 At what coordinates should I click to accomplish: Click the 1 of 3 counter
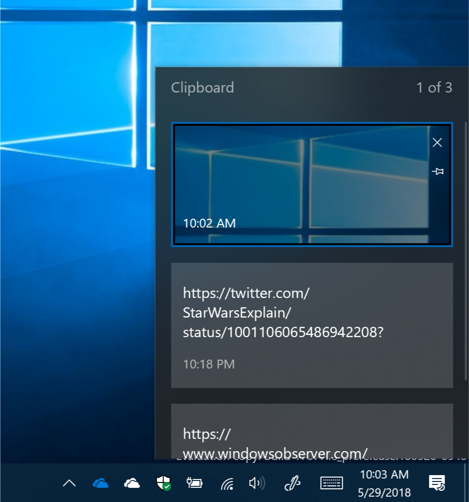pyautogui.click(x=434, y=88)
